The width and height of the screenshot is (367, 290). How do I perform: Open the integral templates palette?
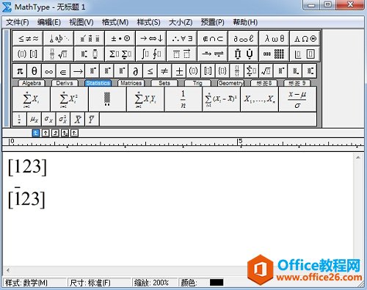click(x=151, y=54)
